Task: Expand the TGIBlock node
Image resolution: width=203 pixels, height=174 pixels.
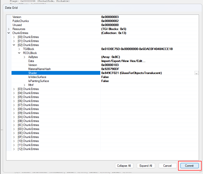Action: (x=19, y=49)
